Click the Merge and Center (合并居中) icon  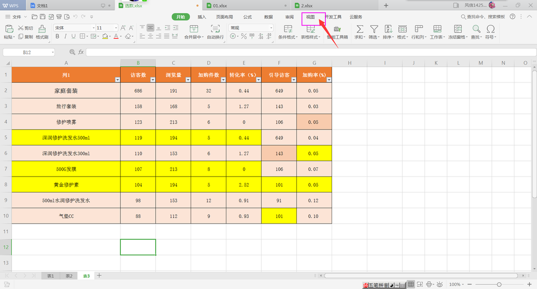tap(193, 29)
